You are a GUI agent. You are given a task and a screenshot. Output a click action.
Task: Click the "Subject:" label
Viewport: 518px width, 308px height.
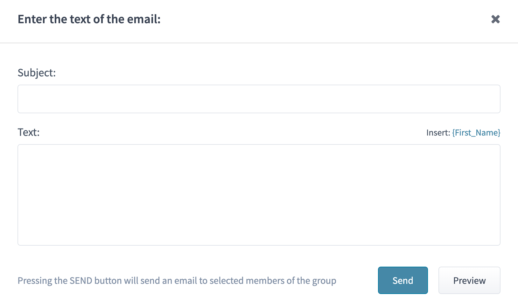point(37,73)
